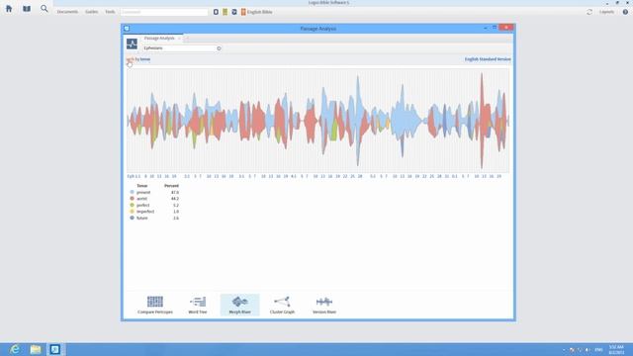Click the taskbar volume icon
Image resolution: width=633 pixels, height=356 pixels.
coord(587,350)
